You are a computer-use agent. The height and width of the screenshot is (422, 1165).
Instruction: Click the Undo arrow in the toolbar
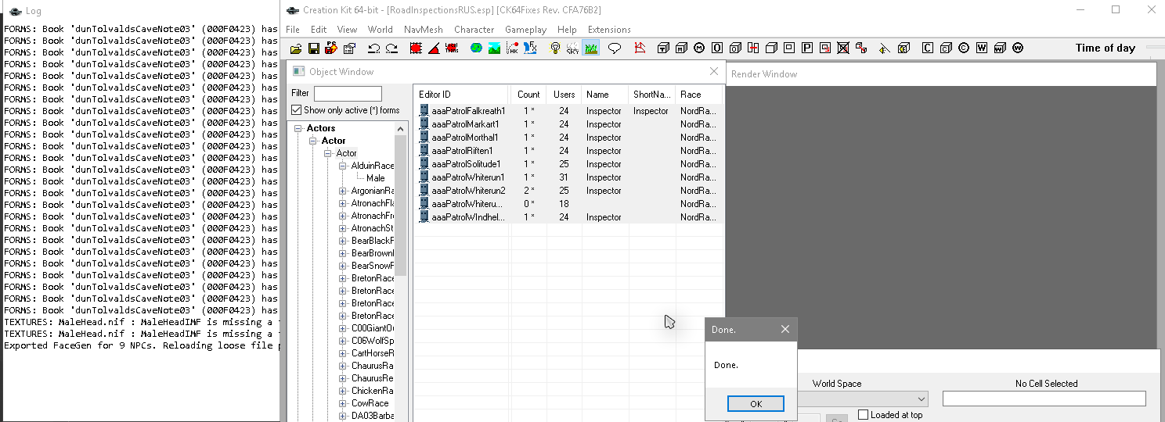point(373,48)
